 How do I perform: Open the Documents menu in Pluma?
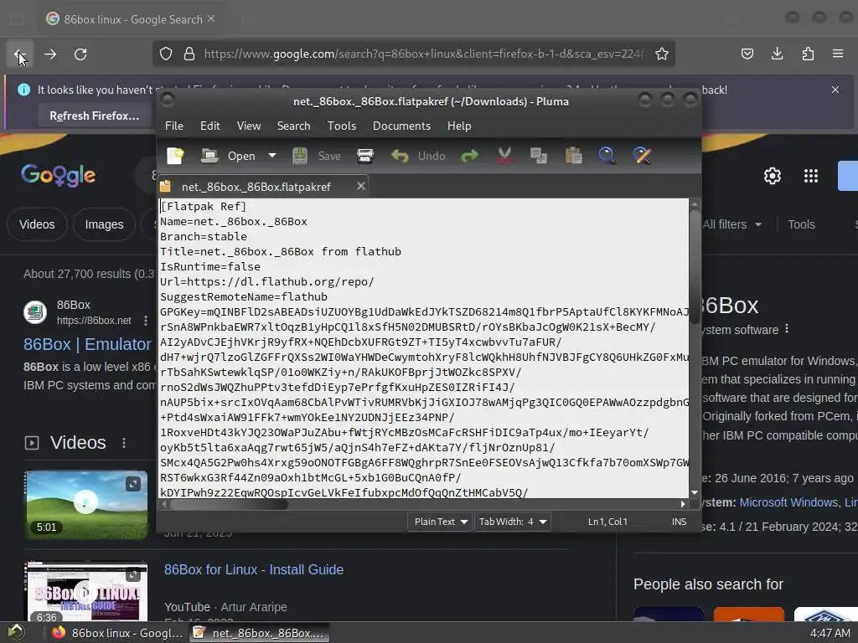pyautogui.click(x=401, y=126)
